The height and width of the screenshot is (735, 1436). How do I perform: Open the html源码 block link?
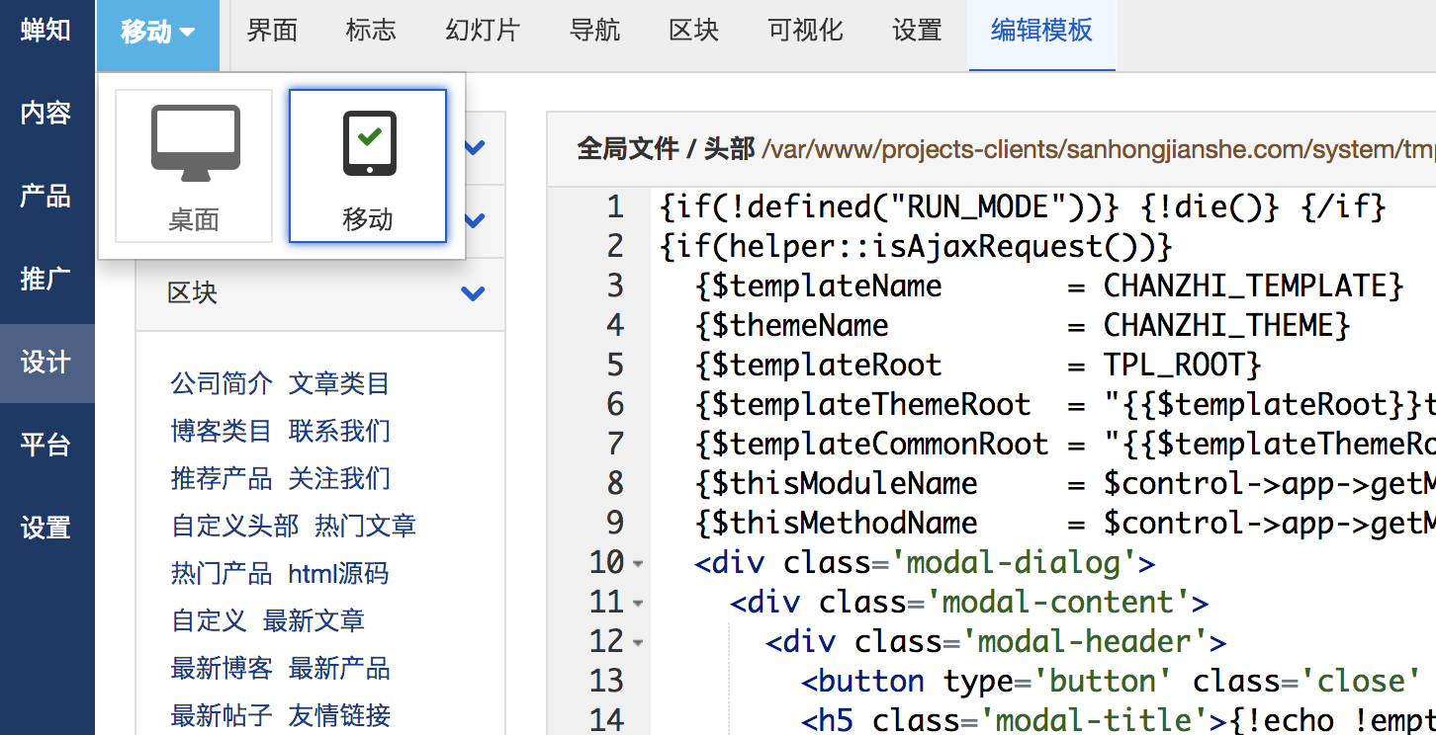pyautogui.click(x=339, y=573)
